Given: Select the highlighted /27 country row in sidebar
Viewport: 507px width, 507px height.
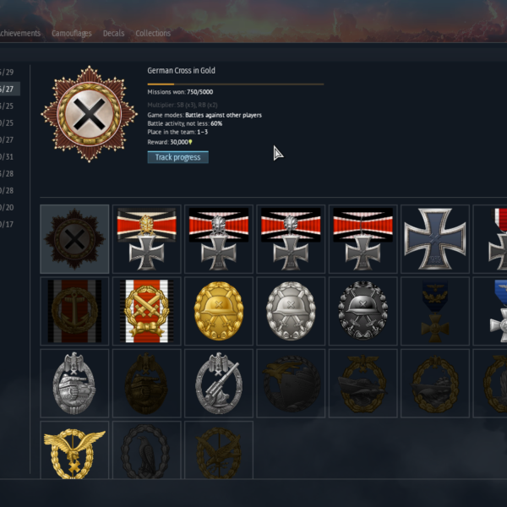Looking at the screenshot, I should (9, 89).
